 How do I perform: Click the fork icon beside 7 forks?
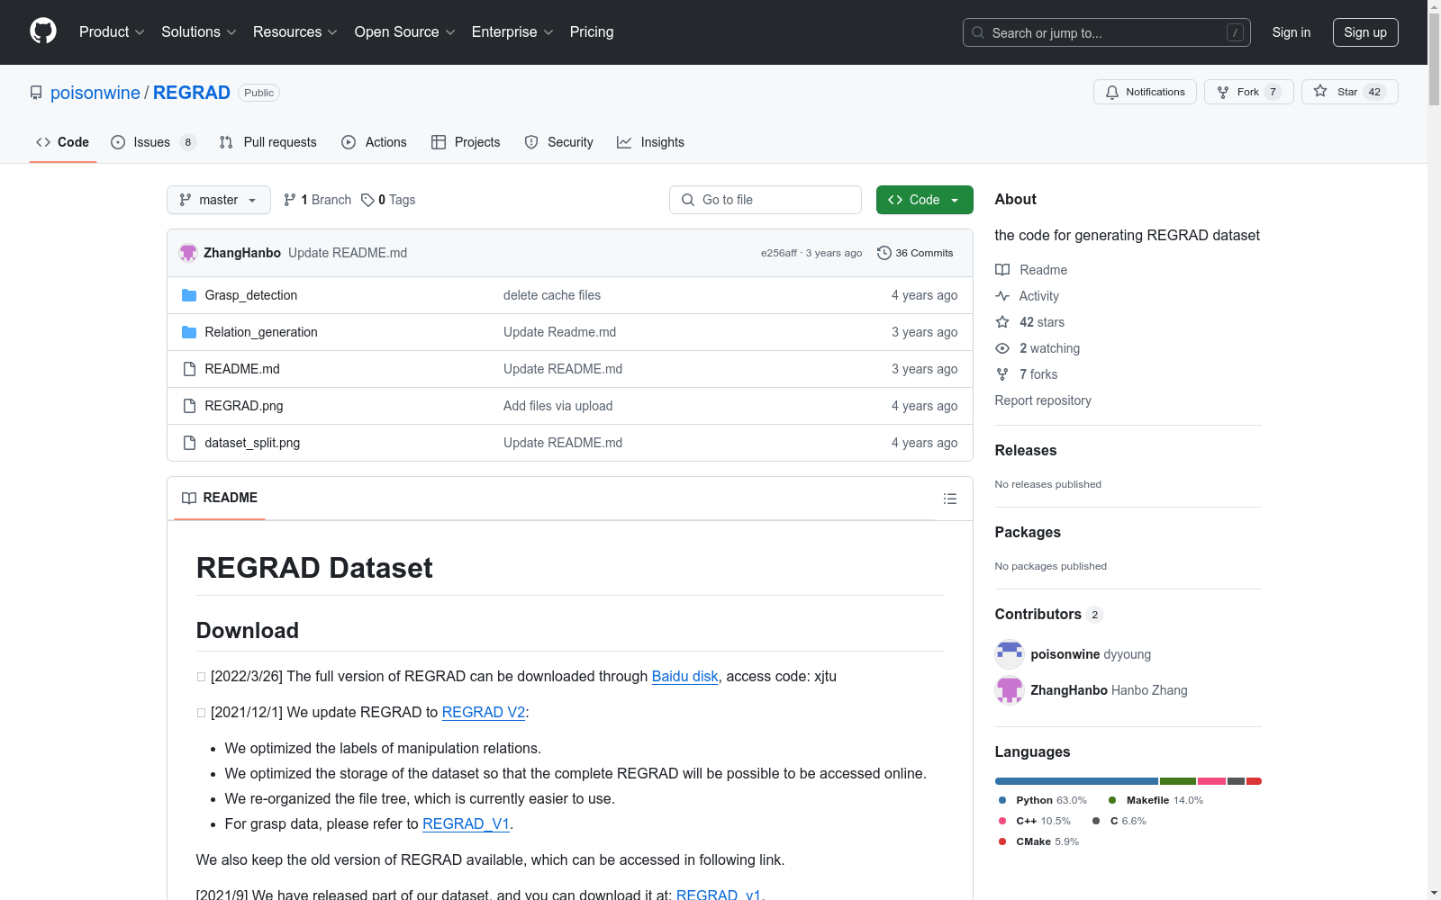[1002, 374]
